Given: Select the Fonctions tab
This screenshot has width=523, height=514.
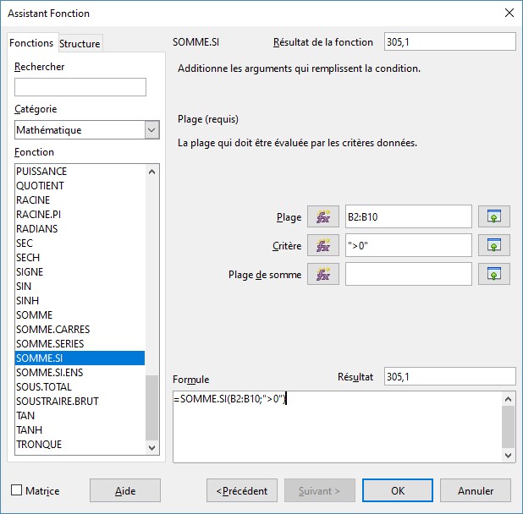Looking at the screenshot, I should 31,42.
